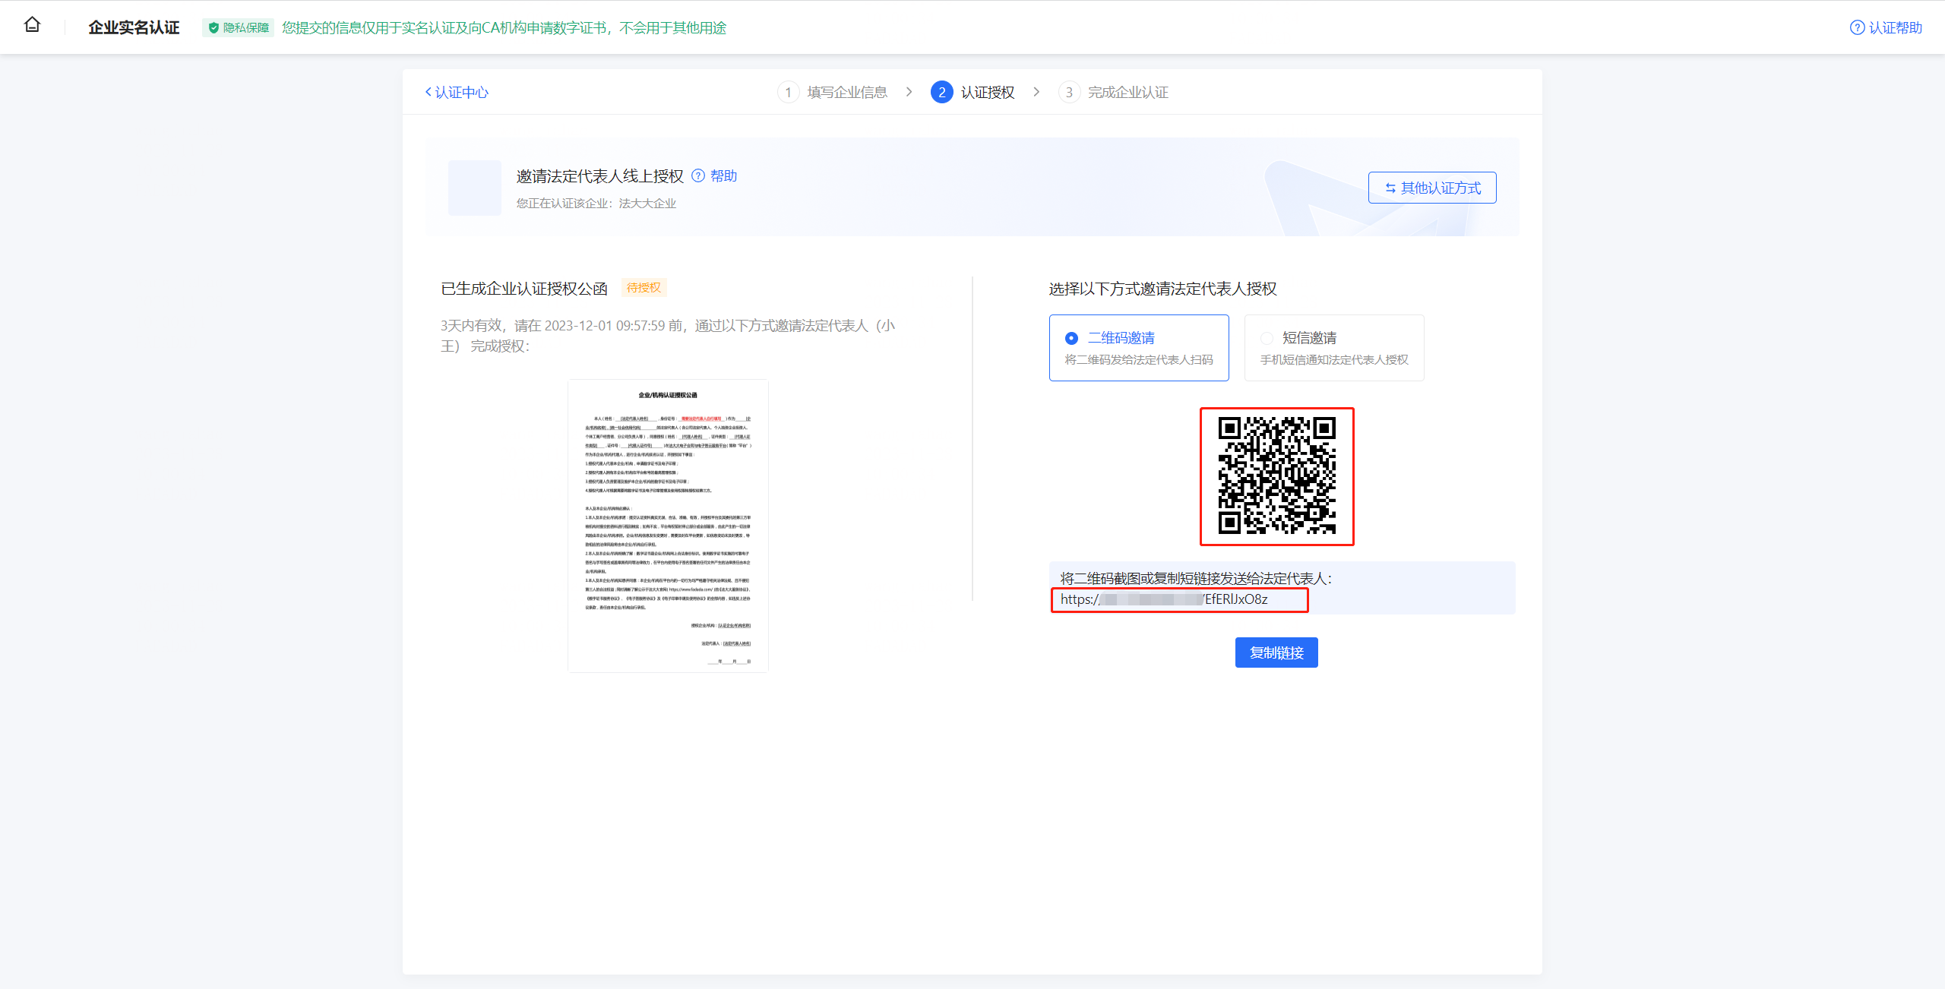Click the QR code image
This screenshot has width=1945, height=989.
tap(1276, 476)
